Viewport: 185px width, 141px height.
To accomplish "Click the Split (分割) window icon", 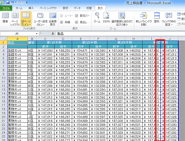I will click(179, 14).
